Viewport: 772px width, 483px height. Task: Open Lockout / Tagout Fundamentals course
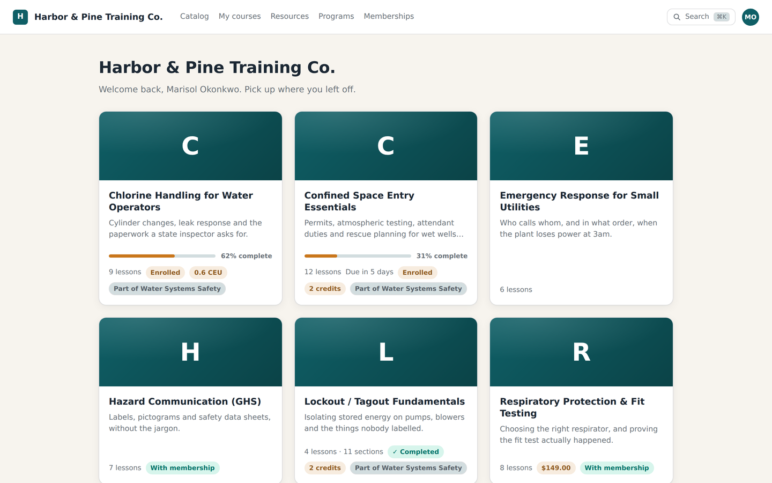point(384,401)
